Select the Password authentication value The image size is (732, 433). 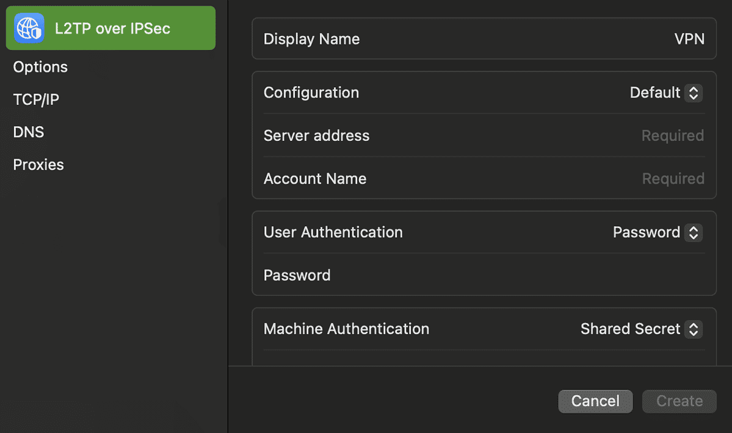[x=647, y=232]
